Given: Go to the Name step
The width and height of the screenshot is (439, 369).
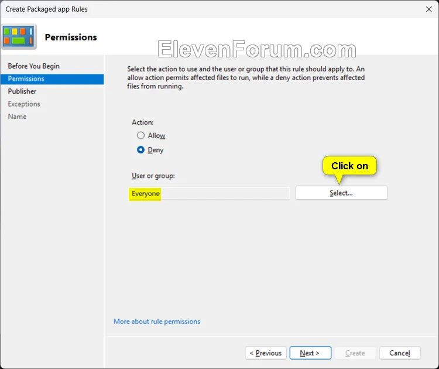Looking at the screenshot, I should [x=17, y=117].
